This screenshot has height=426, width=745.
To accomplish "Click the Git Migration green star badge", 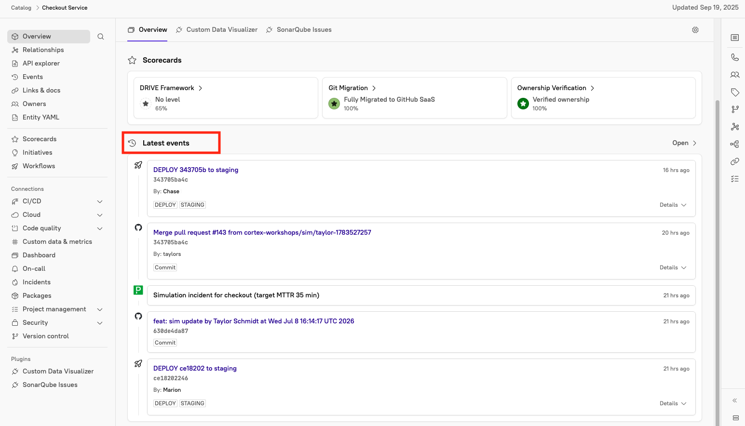I will pyautogui.click(x=334, y=104).
